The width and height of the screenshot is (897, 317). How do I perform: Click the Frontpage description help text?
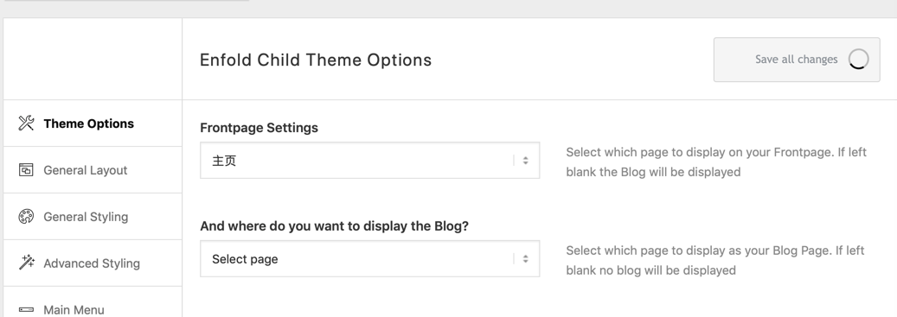(716, 162)
